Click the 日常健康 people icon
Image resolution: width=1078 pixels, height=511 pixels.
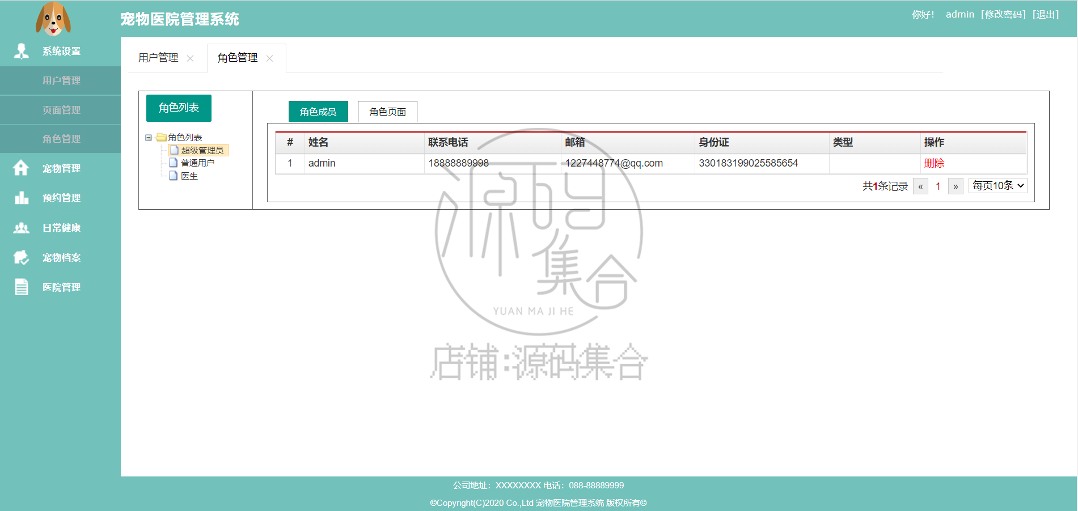[22, 228]
